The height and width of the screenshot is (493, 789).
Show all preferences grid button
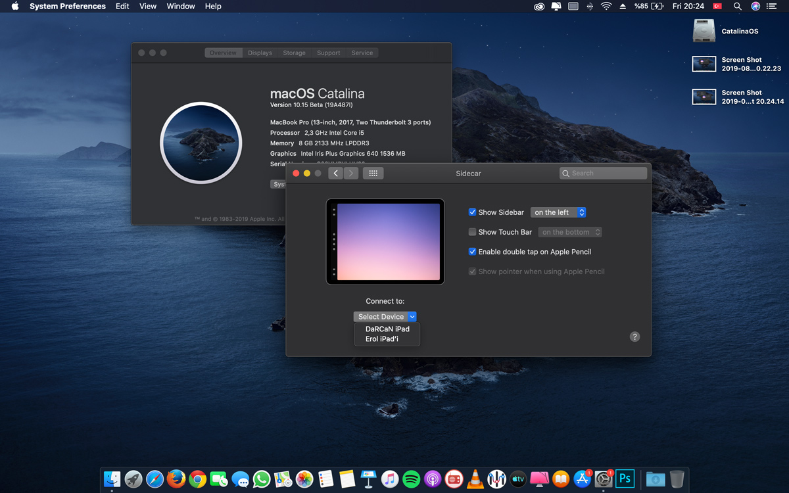tap(373, 173)
